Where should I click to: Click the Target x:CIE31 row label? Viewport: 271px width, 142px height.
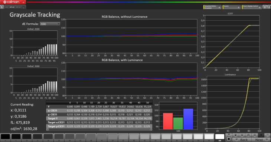(x=56, y=122)
